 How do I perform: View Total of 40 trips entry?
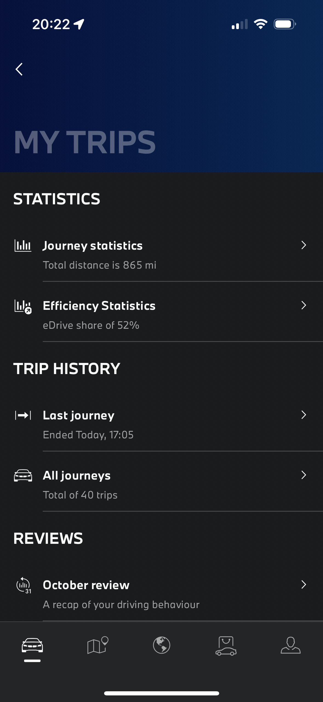click(80, 495)
